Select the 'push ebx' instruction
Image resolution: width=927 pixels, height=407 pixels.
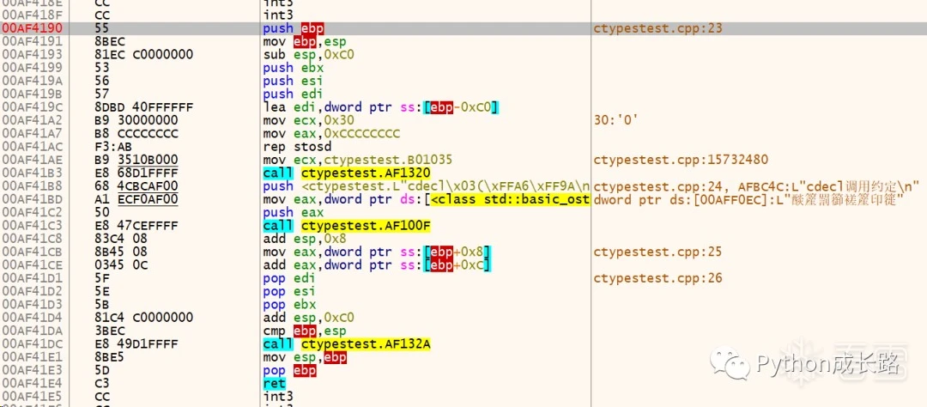tap(294, 68)
